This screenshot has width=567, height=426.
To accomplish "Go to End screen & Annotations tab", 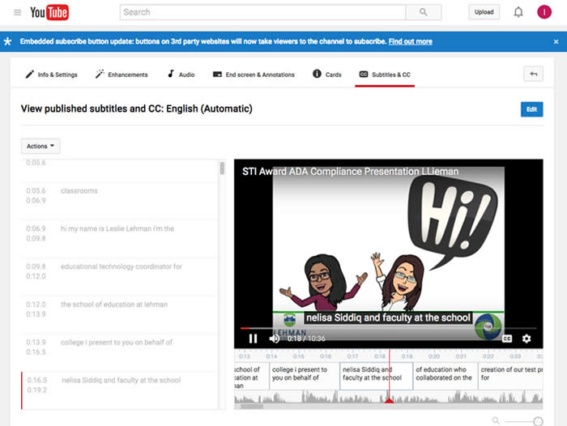I will (x=254, y=75).
